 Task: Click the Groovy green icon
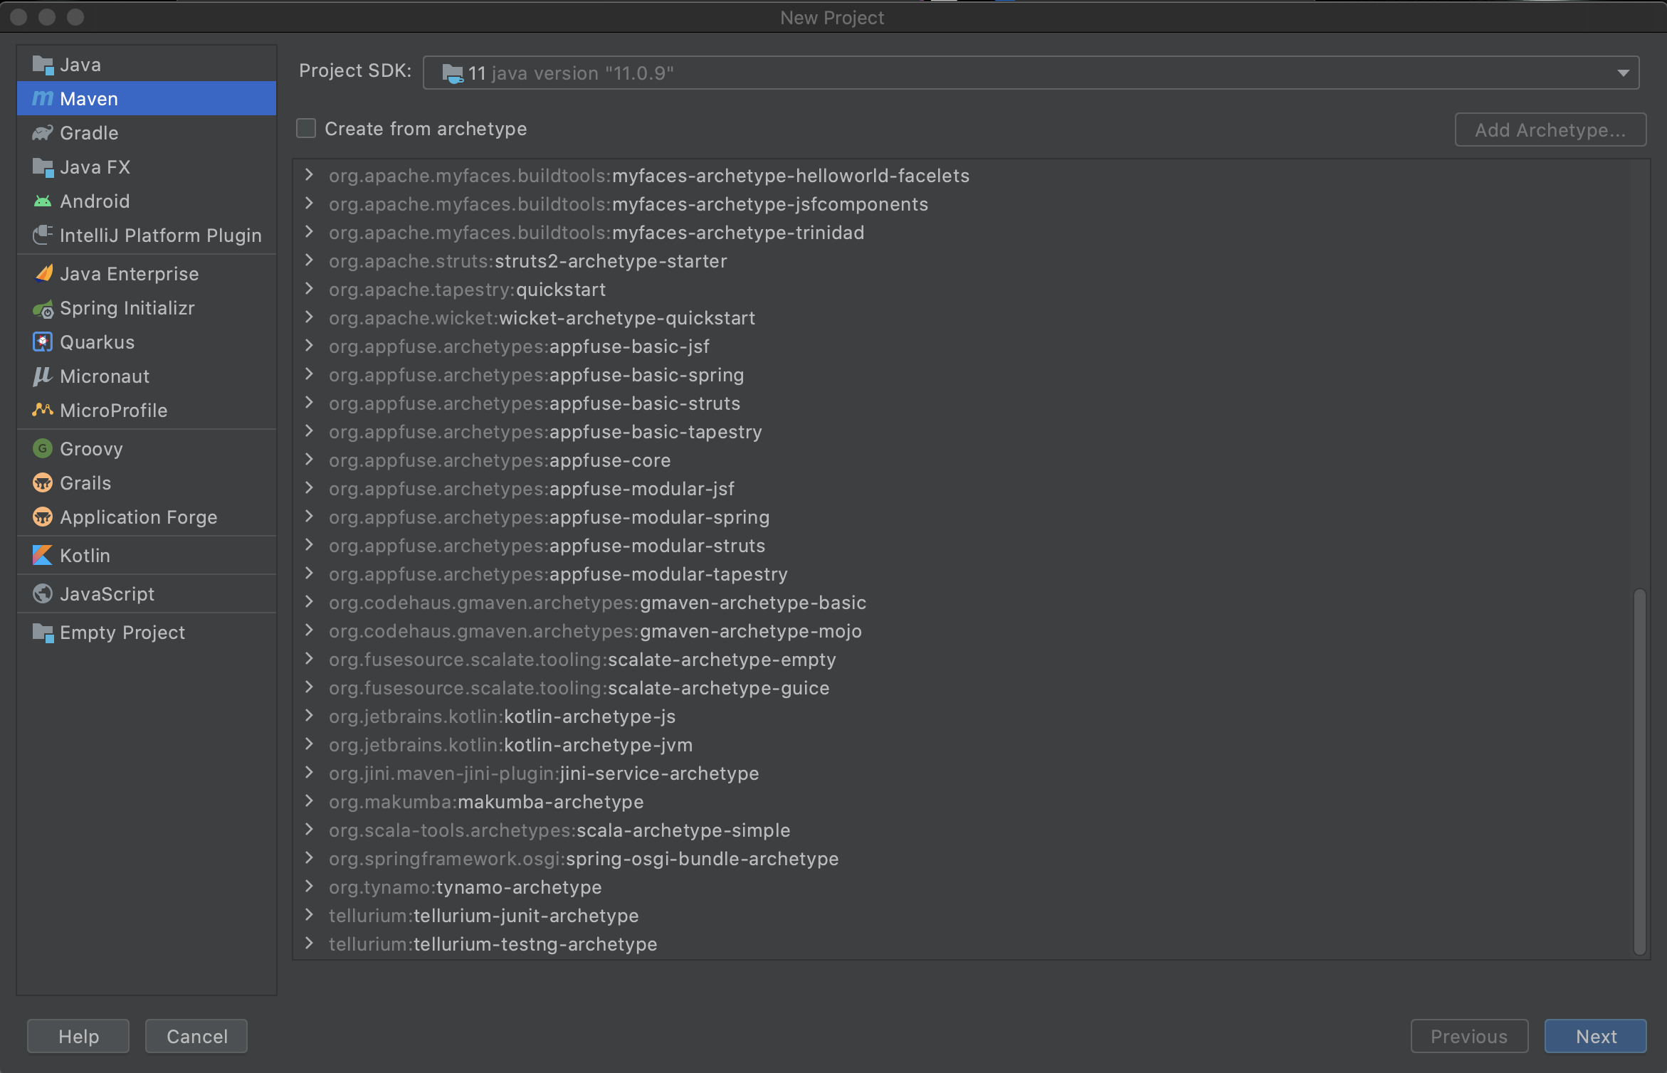click(43, 449)
